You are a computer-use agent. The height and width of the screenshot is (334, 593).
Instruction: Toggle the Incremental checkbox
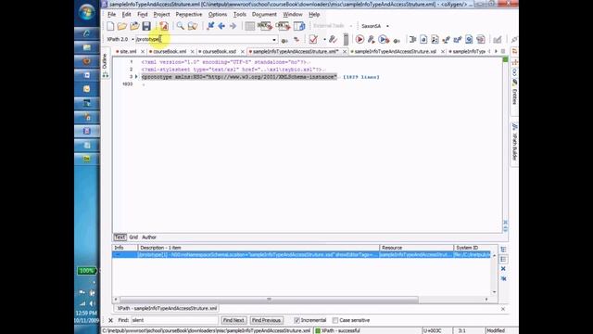point(296,320)
